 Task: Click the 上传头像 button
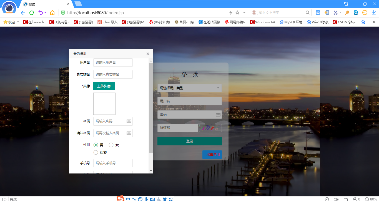coord(104,86)
